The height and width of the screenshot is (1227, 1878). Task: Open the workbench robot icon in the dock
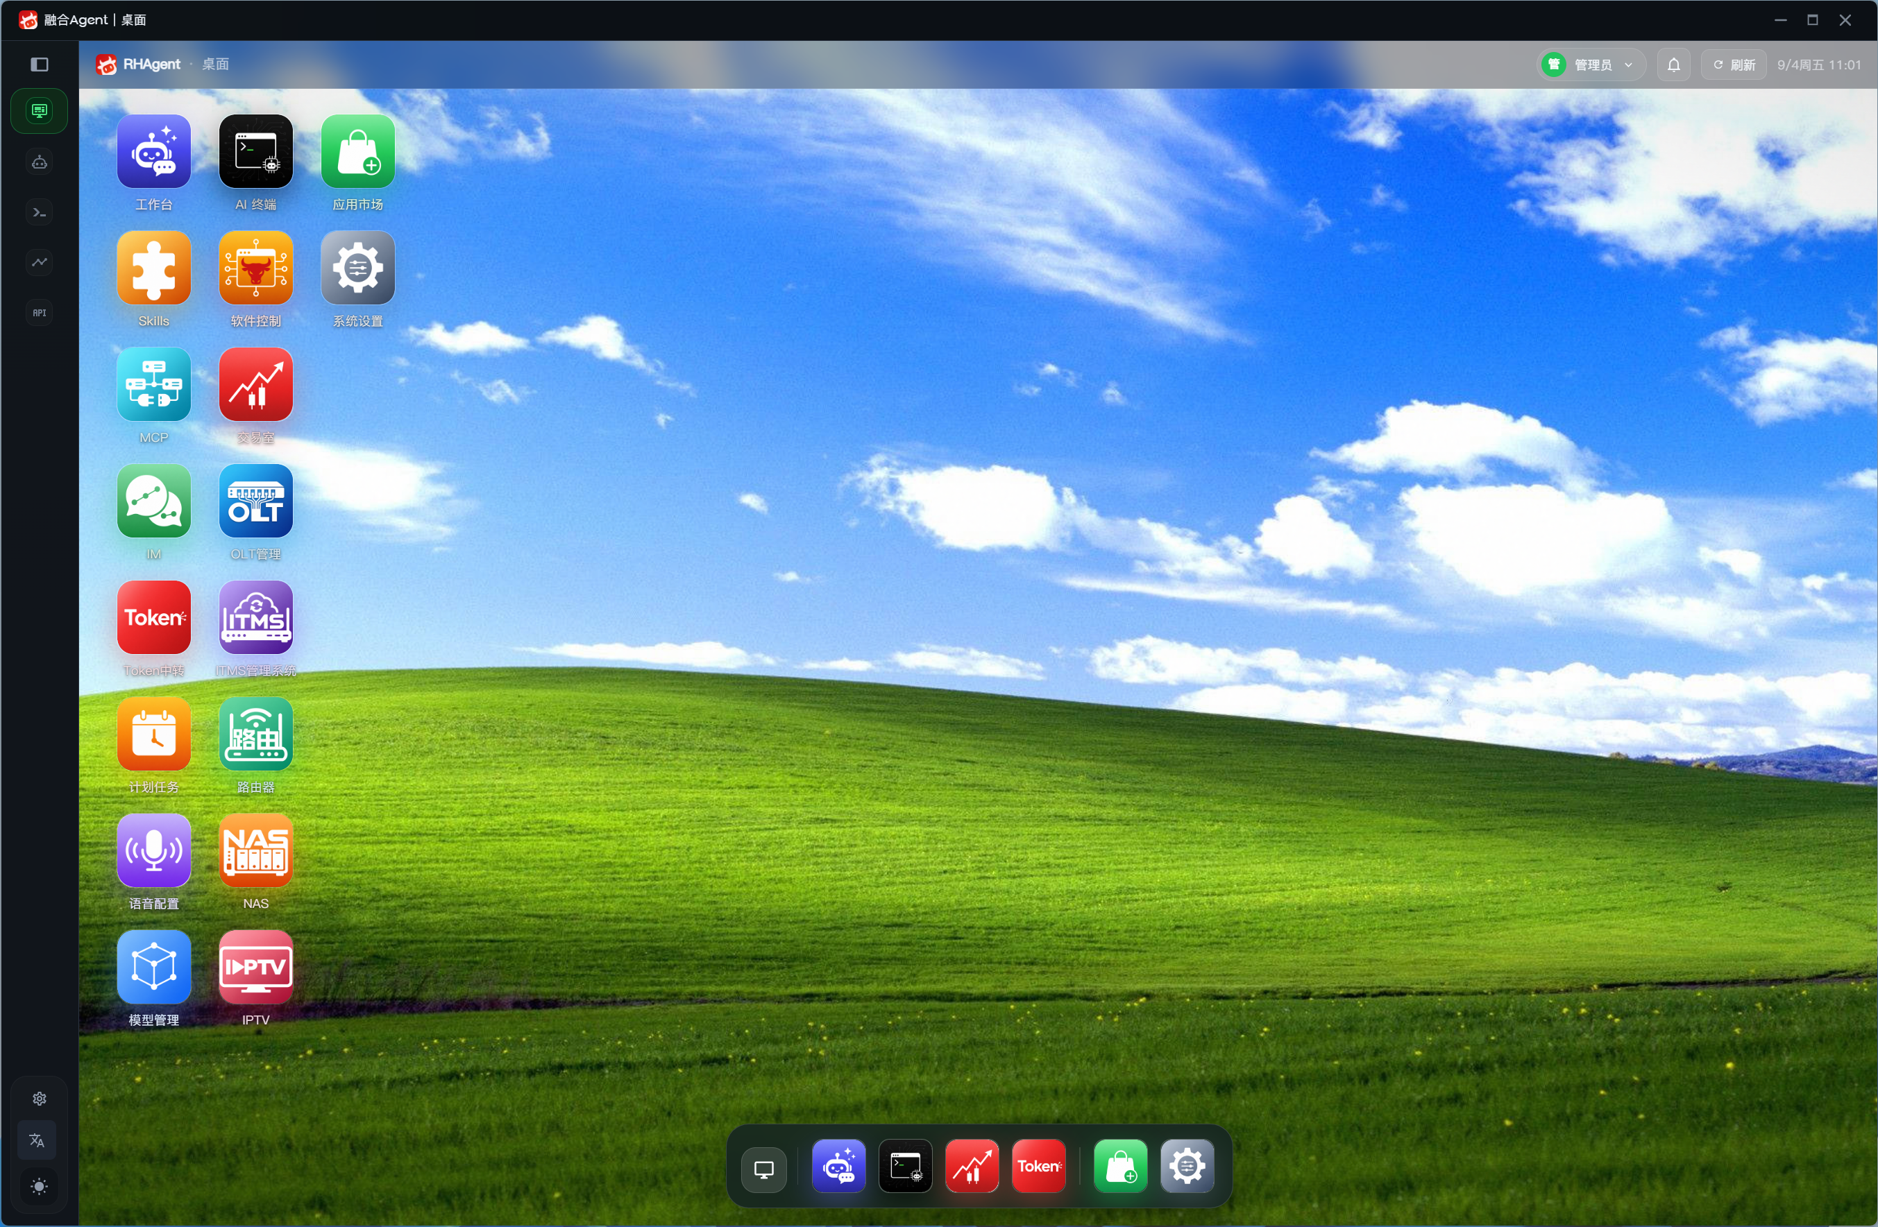pyautogui.click(x=839, y=1166)
